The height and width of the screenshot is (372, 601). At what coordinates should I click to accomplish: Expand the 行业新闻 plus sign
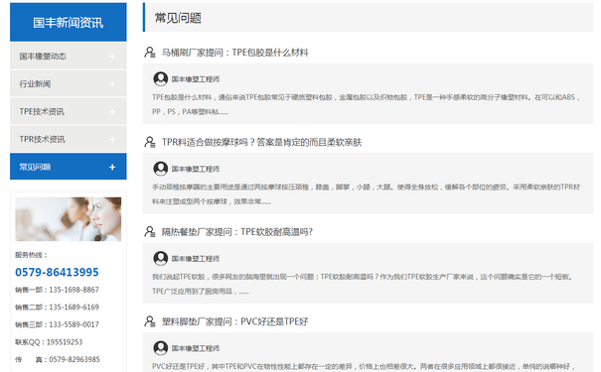[112, 84]
